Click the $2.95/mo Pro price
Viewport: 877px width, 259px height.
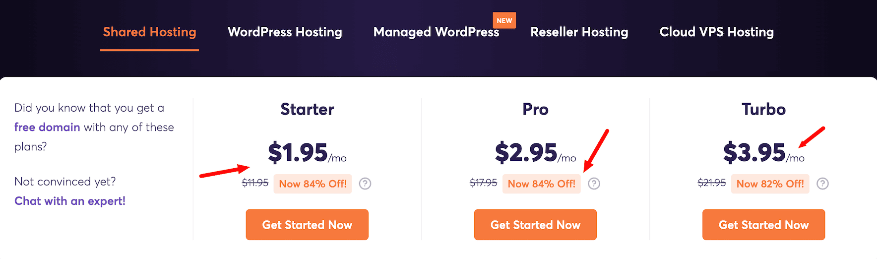pos(535,153)
